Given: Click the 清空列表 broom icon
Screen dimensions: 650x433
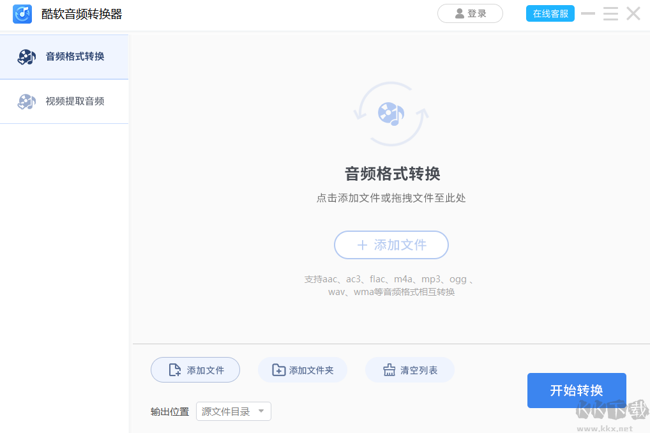Looking at the screenshot, I should 388,370.
